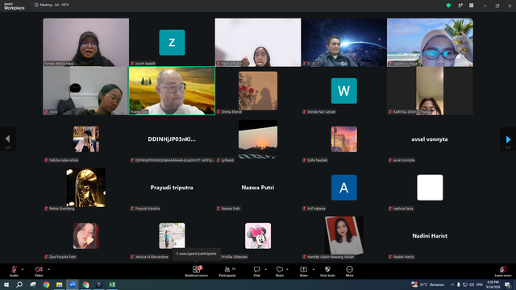516x290 pixels.
Task: Click the Nazwa Putri name text
Action: 258,188
